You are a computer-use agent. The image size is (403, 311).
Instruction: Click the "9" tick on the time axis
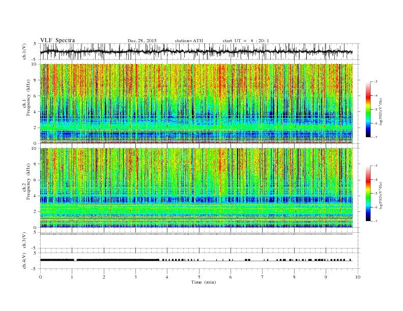pos(326,277)
